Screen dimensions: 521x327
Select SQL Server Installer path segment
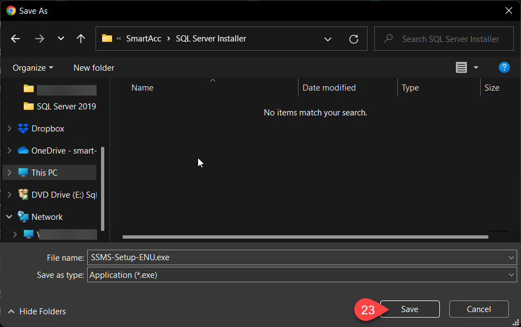pos(211,39)
